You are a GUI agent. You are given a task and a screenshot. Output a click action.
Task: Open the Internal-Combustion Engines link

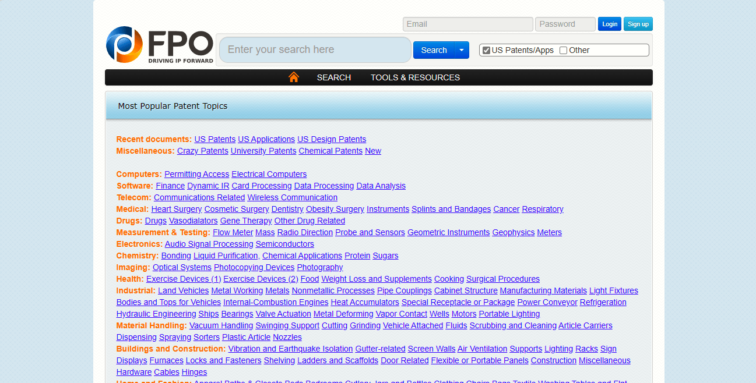(276, 302)
